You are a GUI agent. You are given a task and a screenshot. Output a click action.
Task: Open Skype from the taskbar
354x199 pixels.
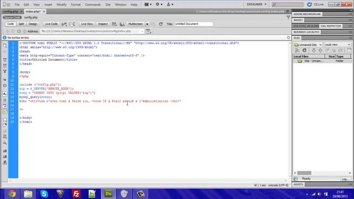tap(44, 194)
